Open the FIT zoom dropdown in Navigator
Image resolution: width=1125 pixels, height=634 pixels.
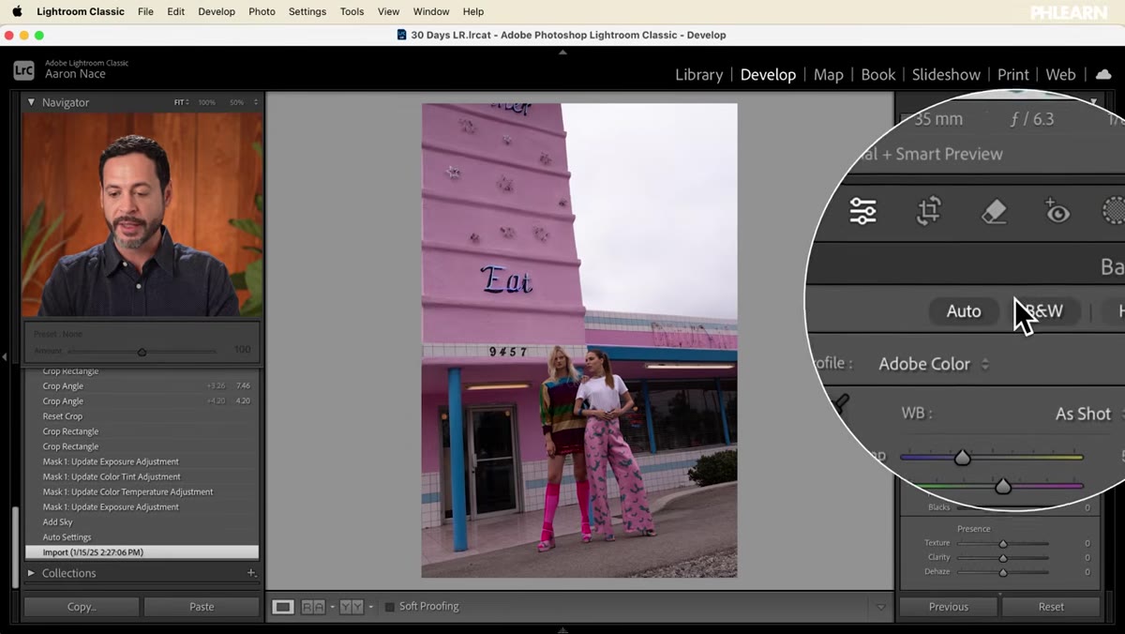pyautogui.click(x=181, y=102)
